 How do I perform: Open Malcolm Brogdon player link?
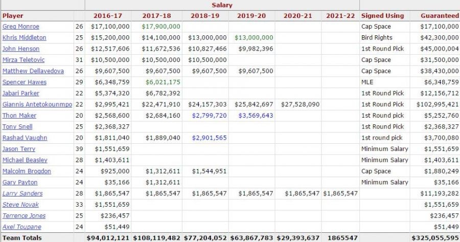point(27,171)
